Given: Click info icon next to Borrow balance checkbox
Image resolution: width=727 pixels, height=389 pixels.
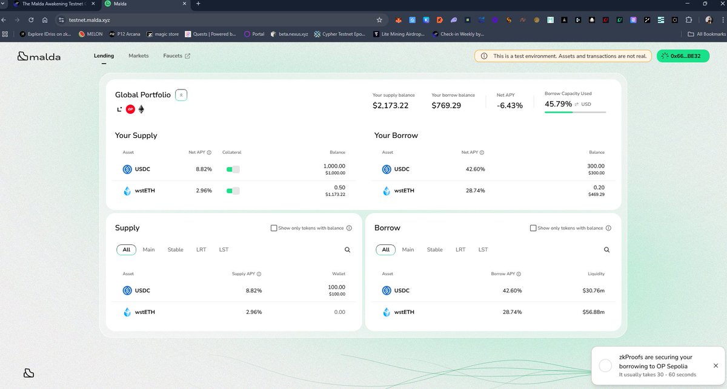Looking at the screenshot, I should [x=608, y=228].
